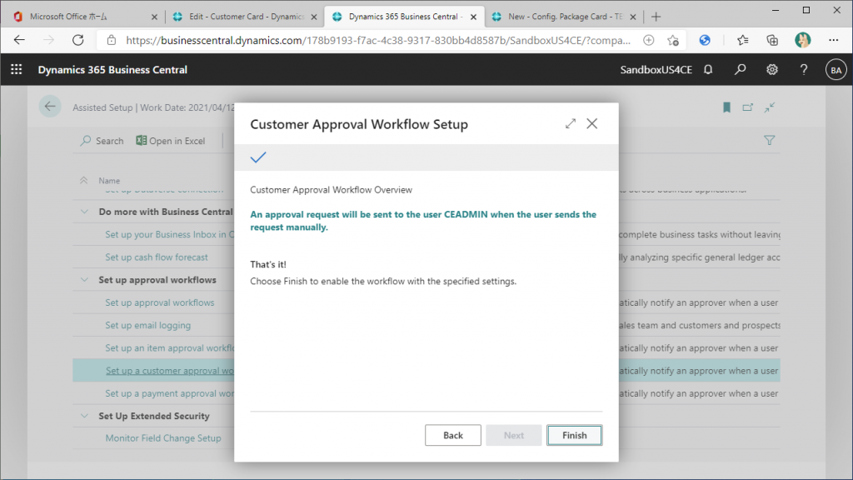Collapse the Do more with Business Central group

[x=84, y=212]
